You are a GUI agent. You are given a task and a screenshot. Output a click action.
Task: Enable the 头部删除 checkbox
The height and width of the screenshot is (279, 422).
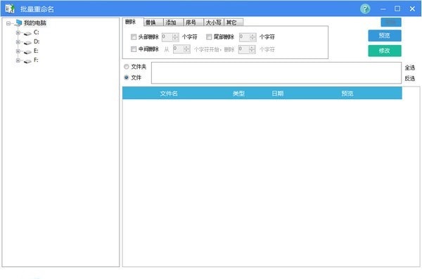(134, 37)
